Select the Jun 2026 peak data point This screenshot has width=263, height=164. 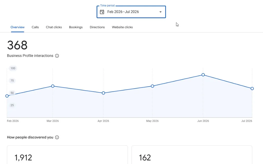[x=203, y=75]
